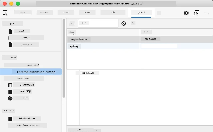The width and height of the screenshot is (213, 132).
Task: Click the Value column header
Action: click(176, 32)
